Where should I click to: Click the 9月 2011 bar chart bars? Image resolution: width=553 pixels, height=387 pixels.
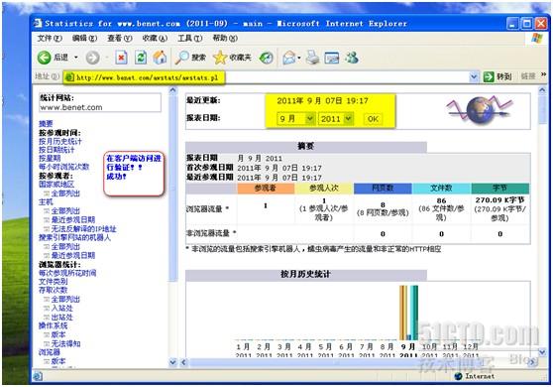tap(408, 313)
